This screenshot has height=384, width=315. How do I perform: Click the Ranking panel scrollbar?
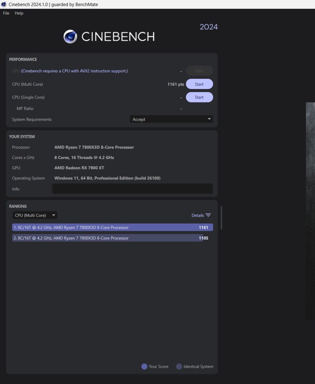point(221,218)
